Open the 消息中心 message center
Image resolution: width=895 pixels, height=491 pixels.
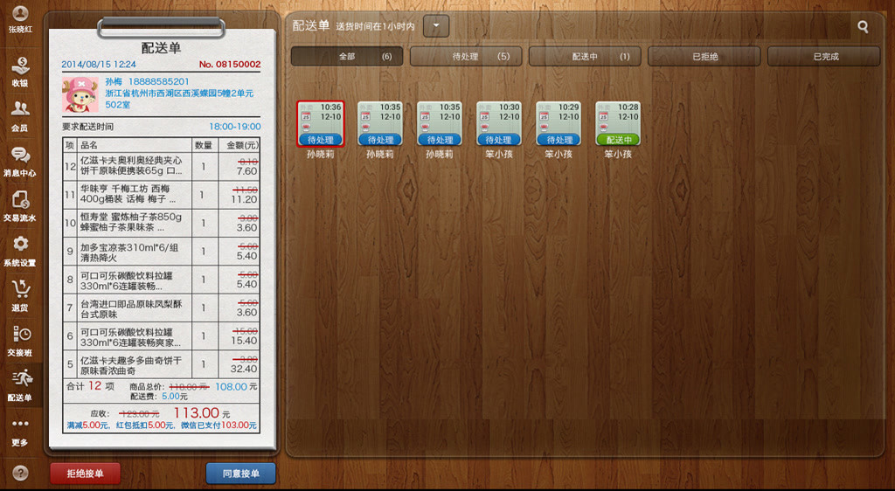[x=20, y=162]
